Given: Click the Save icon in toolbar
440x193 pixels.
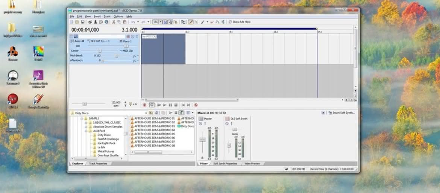Looking at the screenshot, I should (x=82, y=22).
